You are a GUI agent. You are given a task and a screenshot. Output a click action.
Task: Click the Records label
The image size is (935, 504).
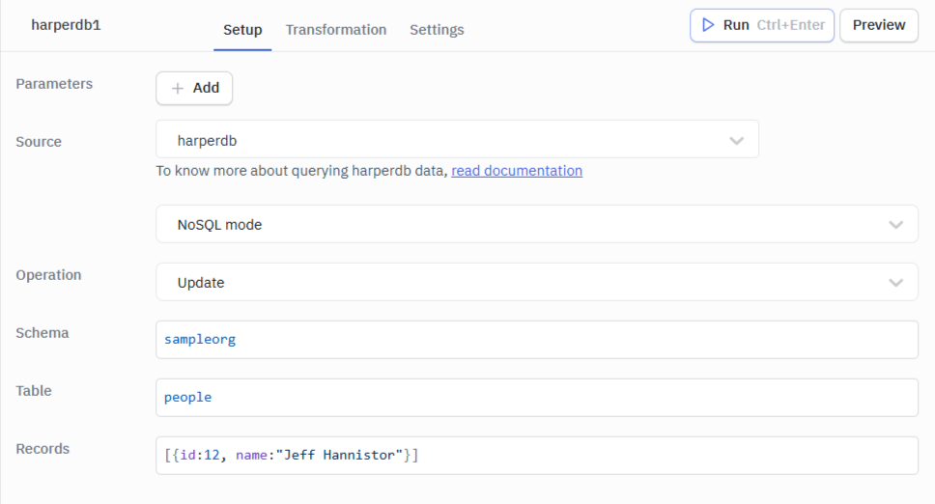point(42,449)
